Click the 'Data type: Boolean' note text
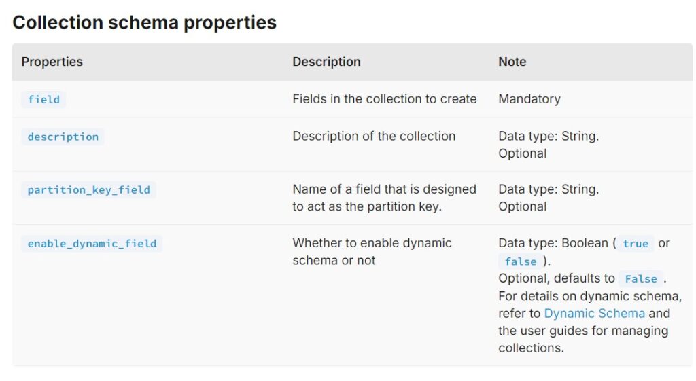 pyautogui.click(x=553, y=243)
